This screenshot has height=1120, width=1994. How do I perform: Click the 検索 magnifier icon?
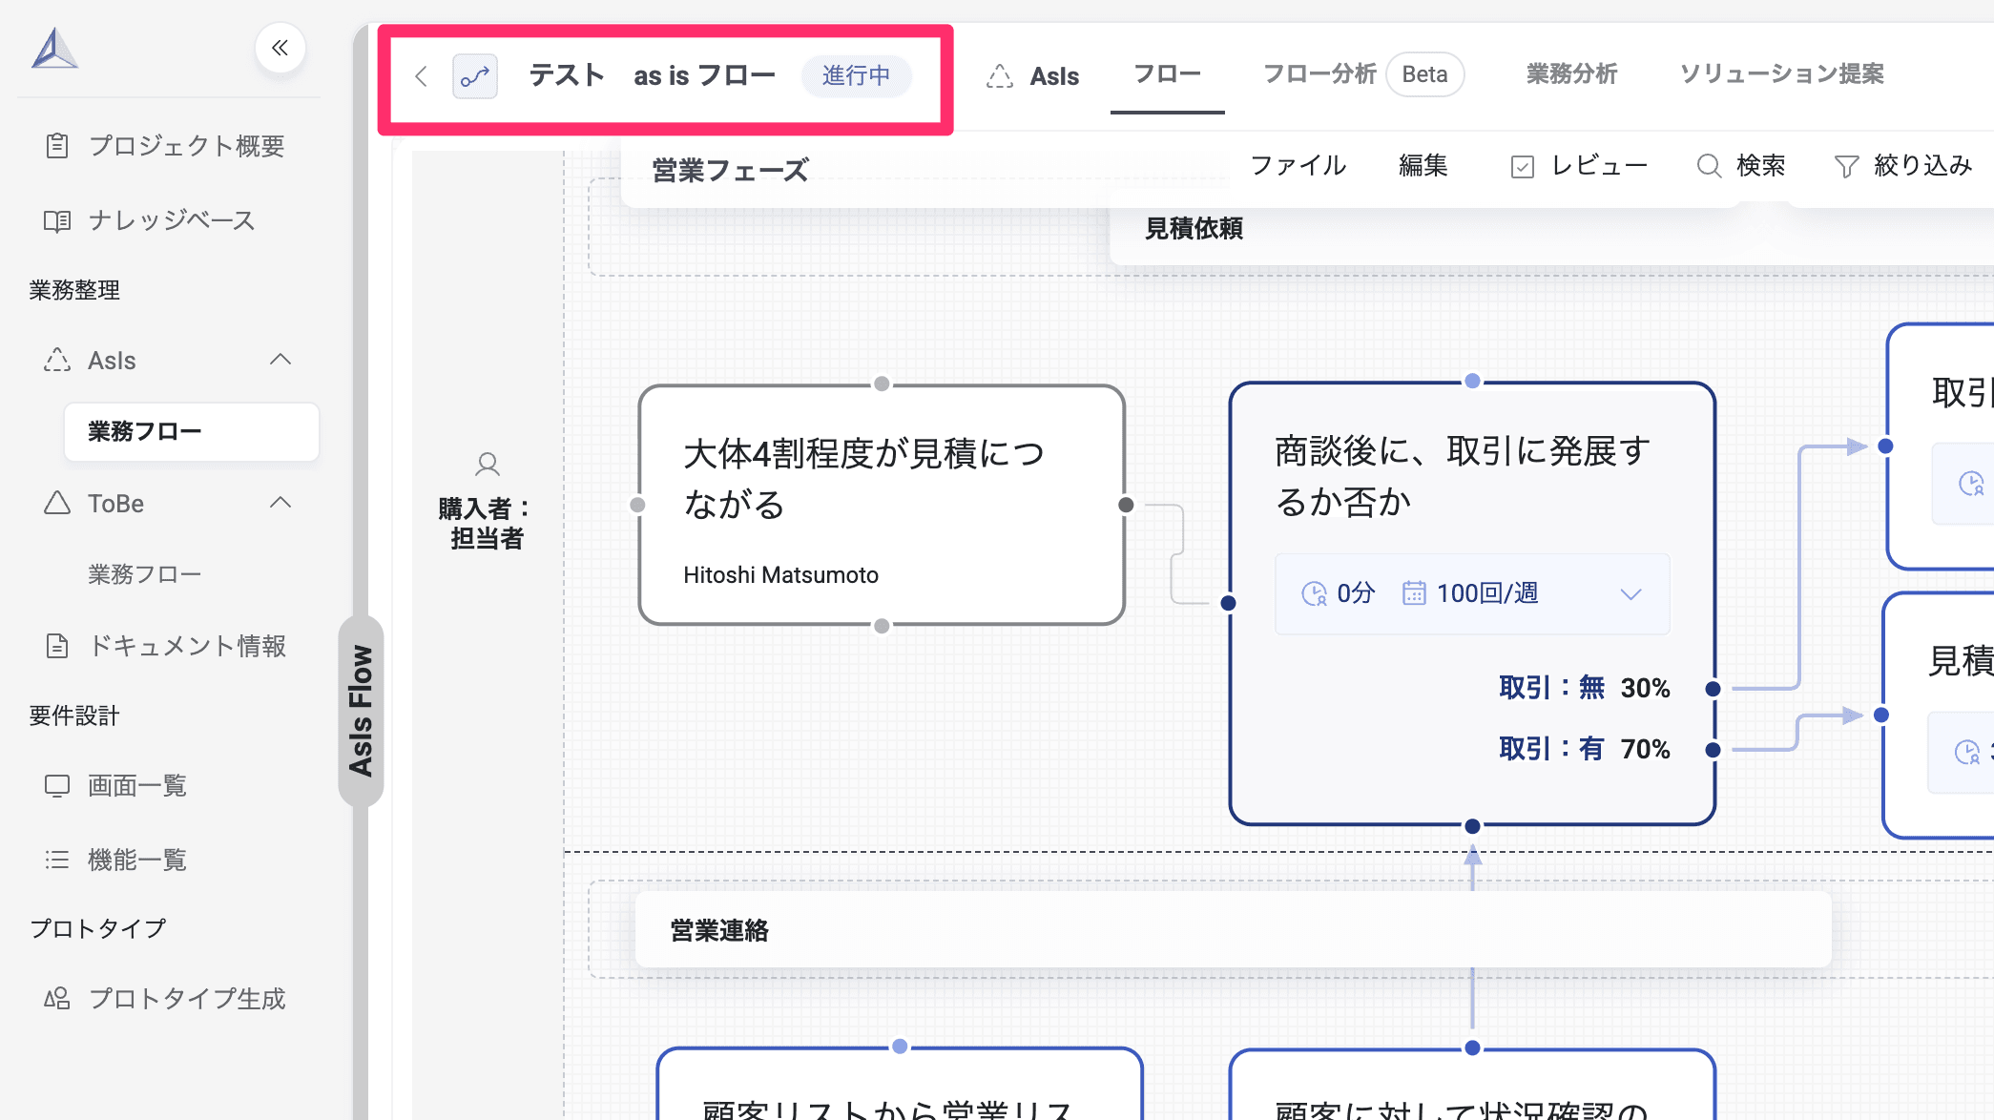[x=1709, y=166]
